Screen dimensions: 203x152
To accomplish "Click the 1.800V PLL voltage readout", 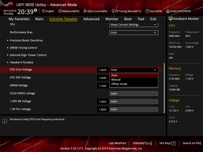I will click(103, 109).
